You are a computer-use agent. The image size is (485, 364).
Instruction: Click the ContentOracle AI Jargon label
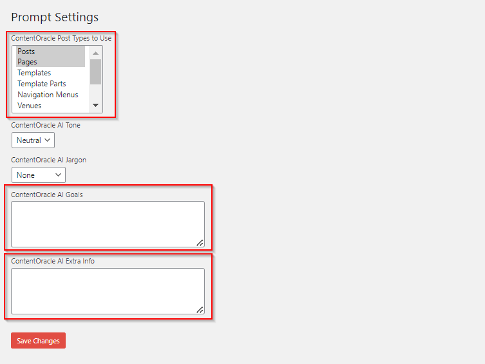pyautogui.click(x=48, y=160)
